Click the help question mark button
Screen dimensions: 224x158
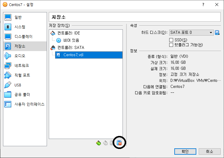coord(203,5)
